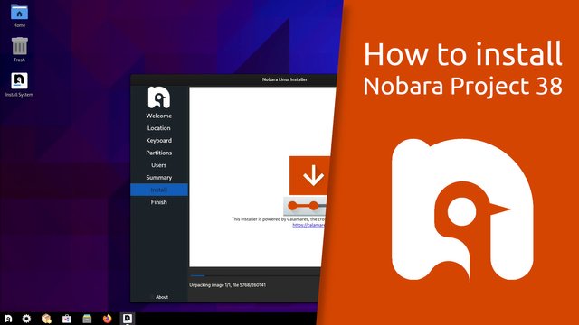Open the About button in installer

pyautogui.click(x=162, y=297)
